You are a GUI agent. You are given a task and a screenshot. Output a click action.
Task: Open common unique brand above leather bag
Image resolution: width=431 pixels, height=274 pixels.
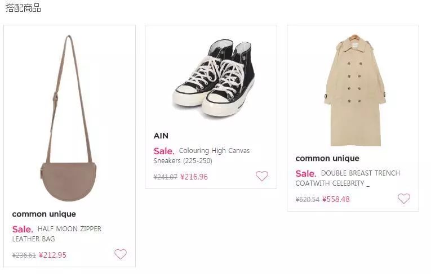coord(44,214)
